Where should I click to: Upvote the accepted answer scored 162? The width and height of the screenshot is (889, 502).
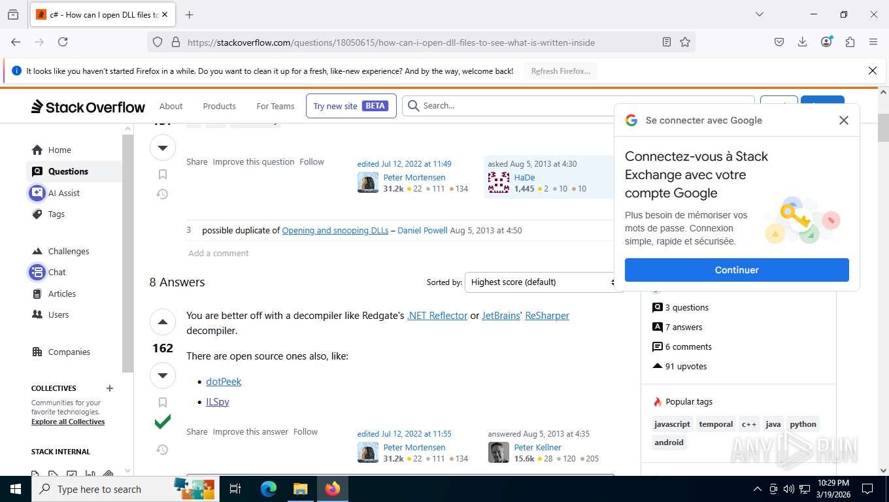tap(163, 322)
